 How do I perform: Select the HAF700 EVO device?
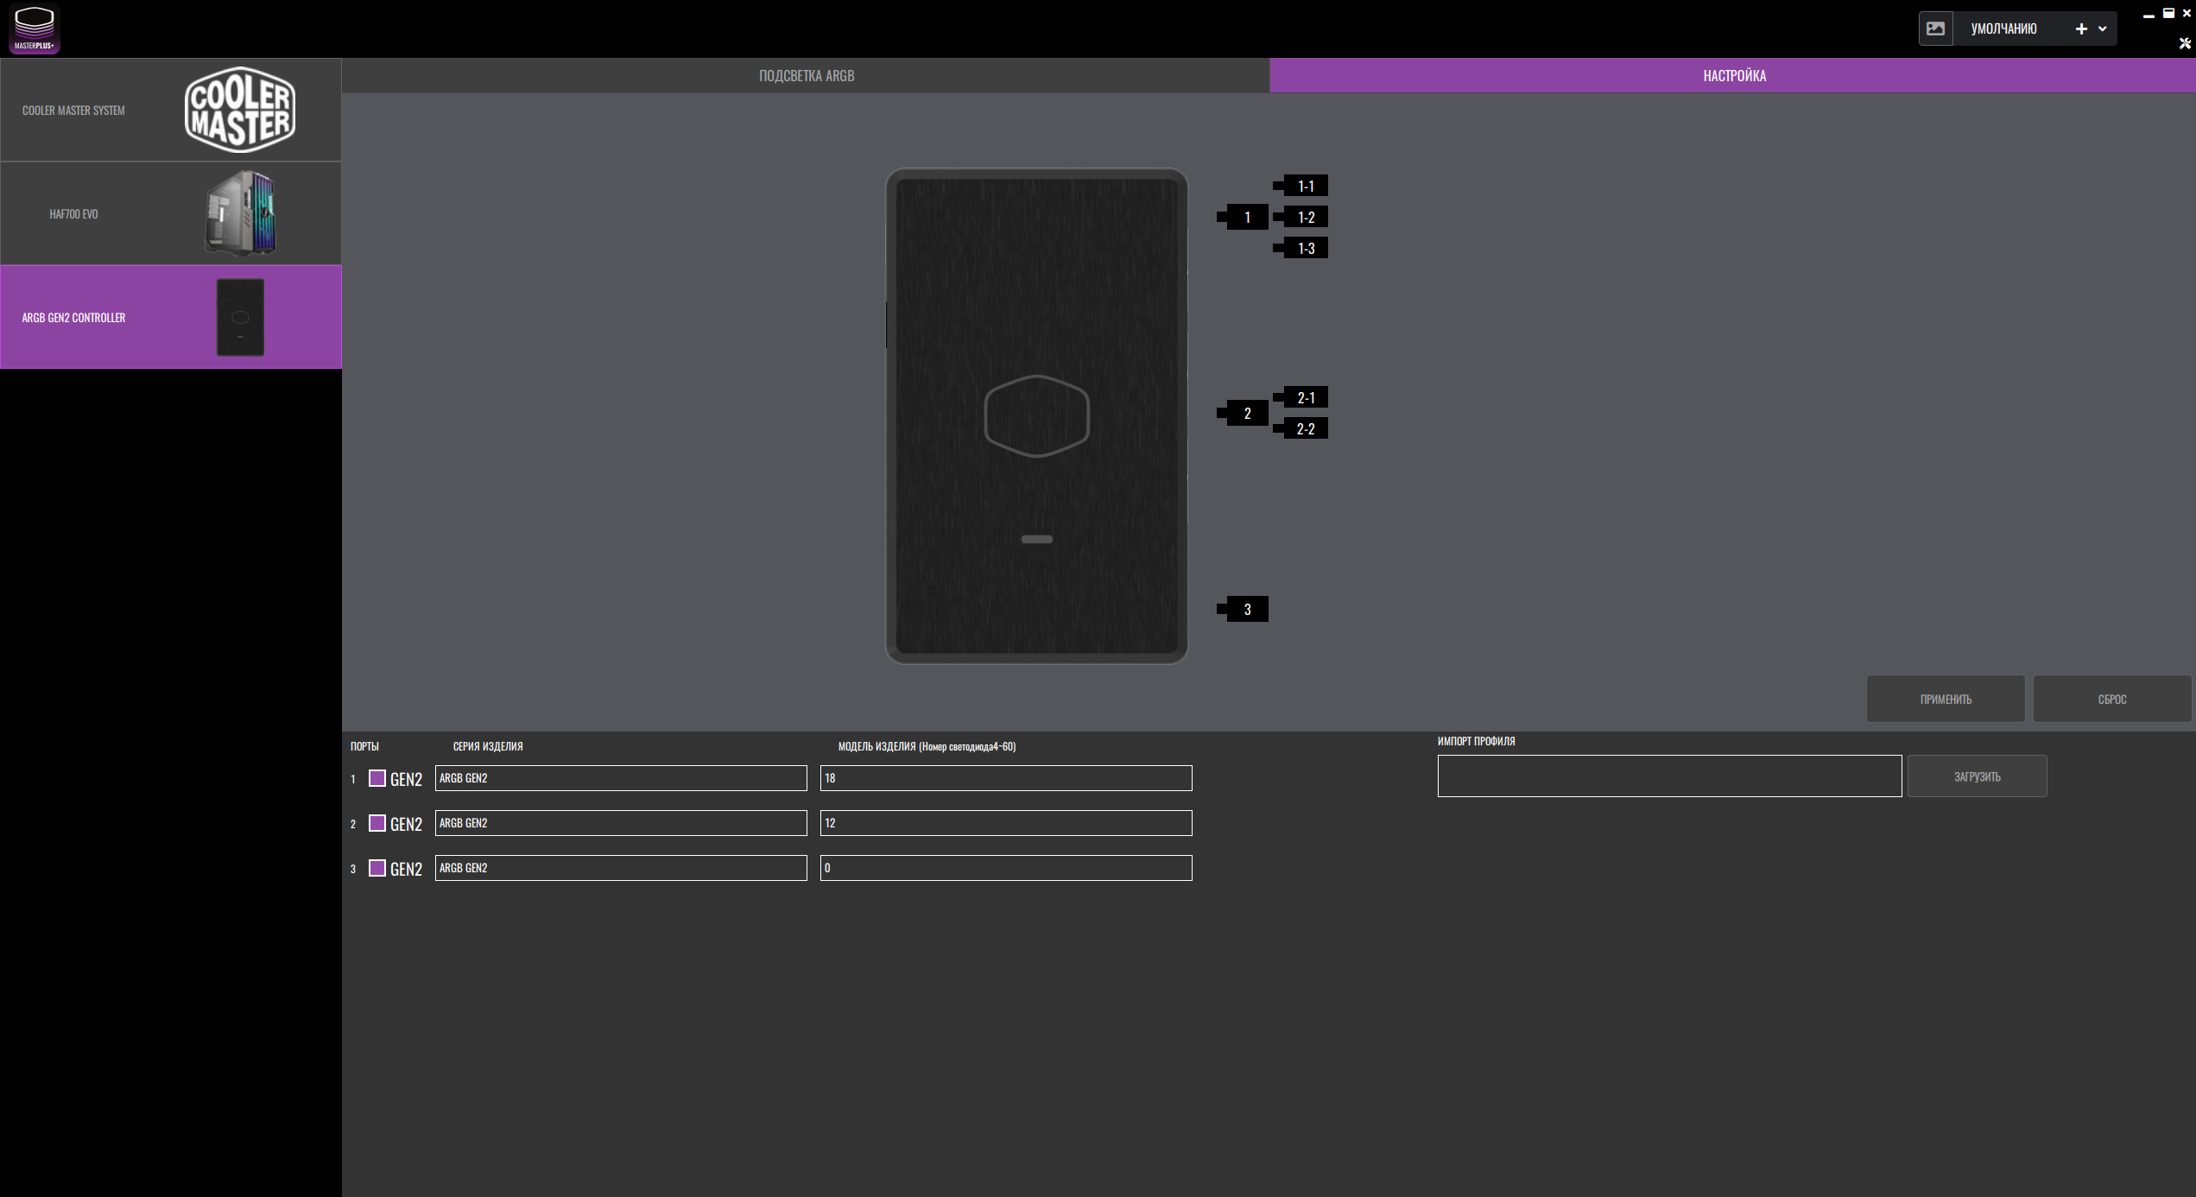pyautogui.click(x=171, y=213)
